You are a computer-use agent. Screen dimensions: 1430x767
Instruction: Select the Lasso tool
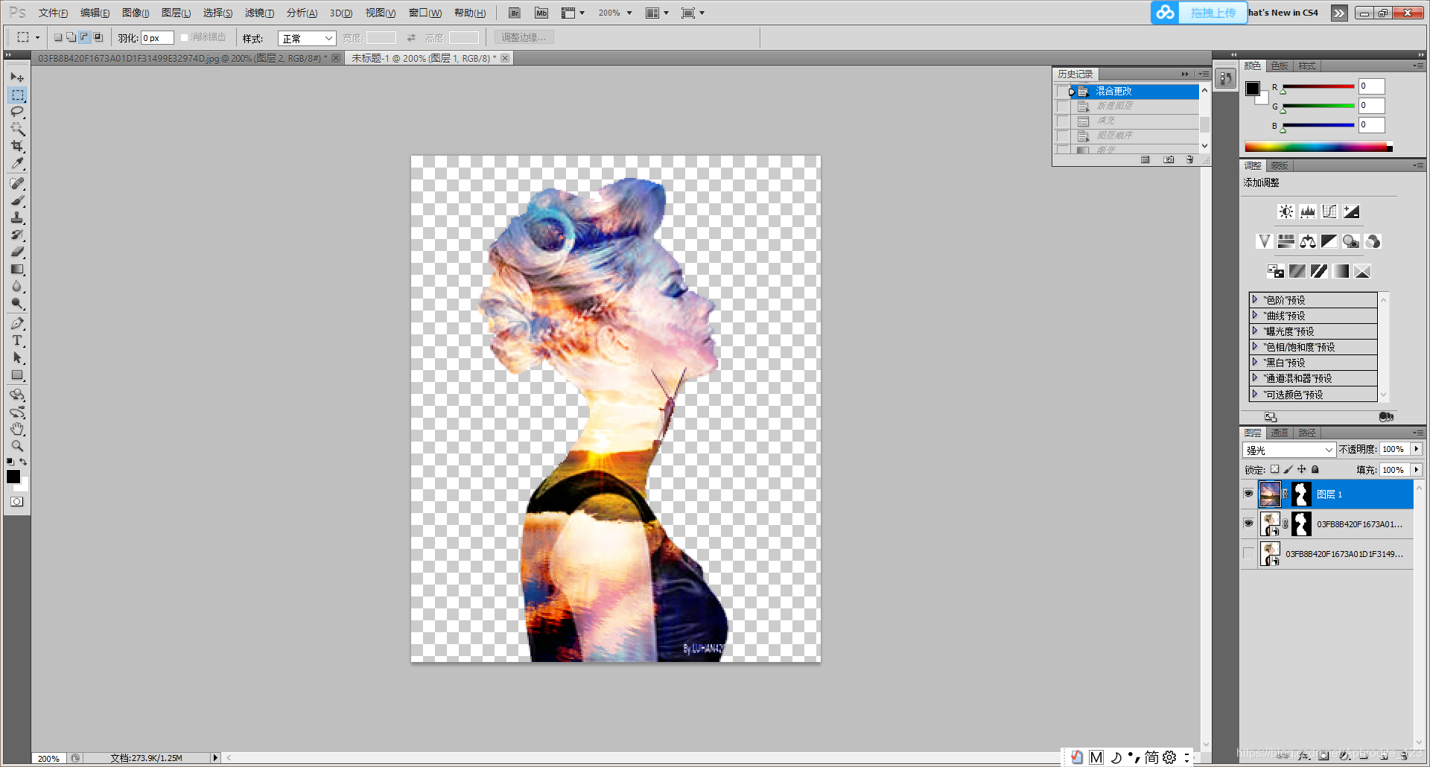tap(17, 112)
